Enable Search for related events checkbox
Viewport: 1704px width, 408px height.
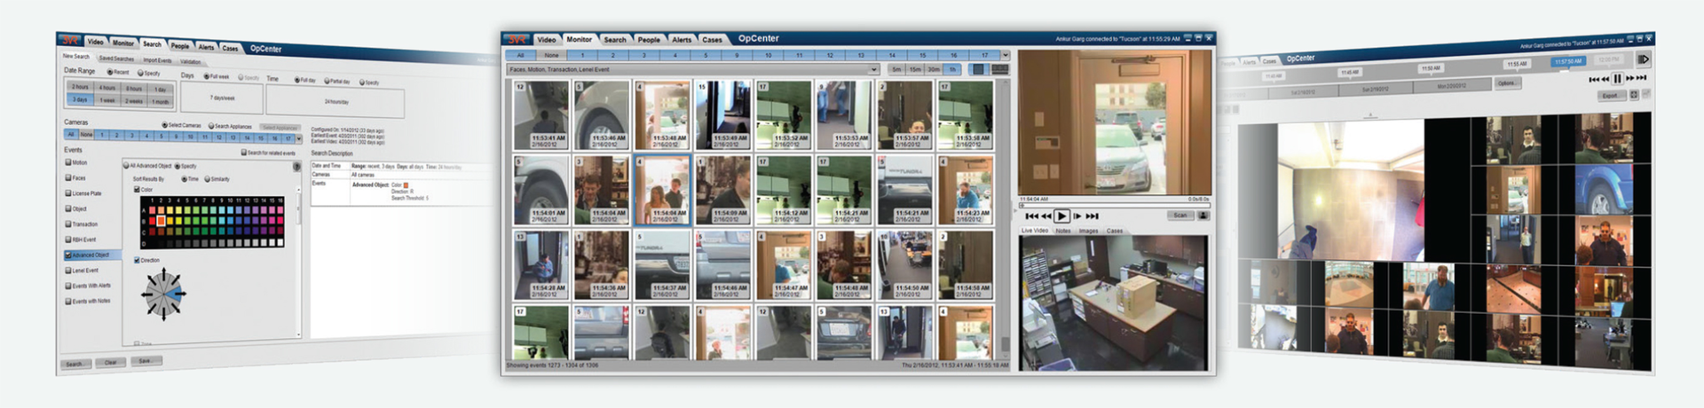(x=244, y=153)
